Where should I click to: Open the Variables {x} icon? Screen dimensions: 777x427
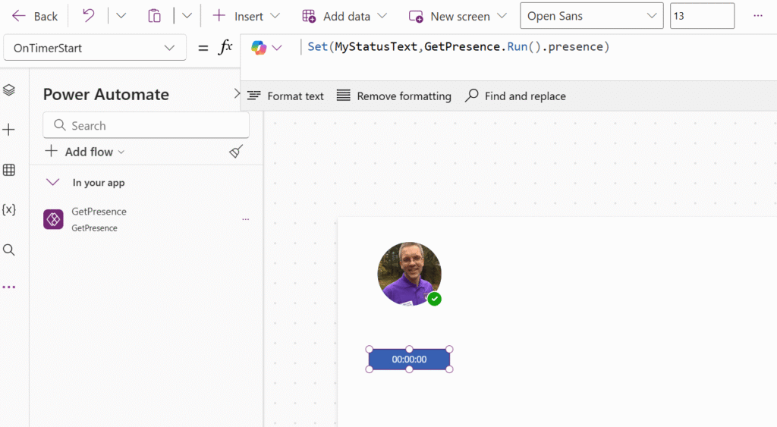(x=9, y=209)
